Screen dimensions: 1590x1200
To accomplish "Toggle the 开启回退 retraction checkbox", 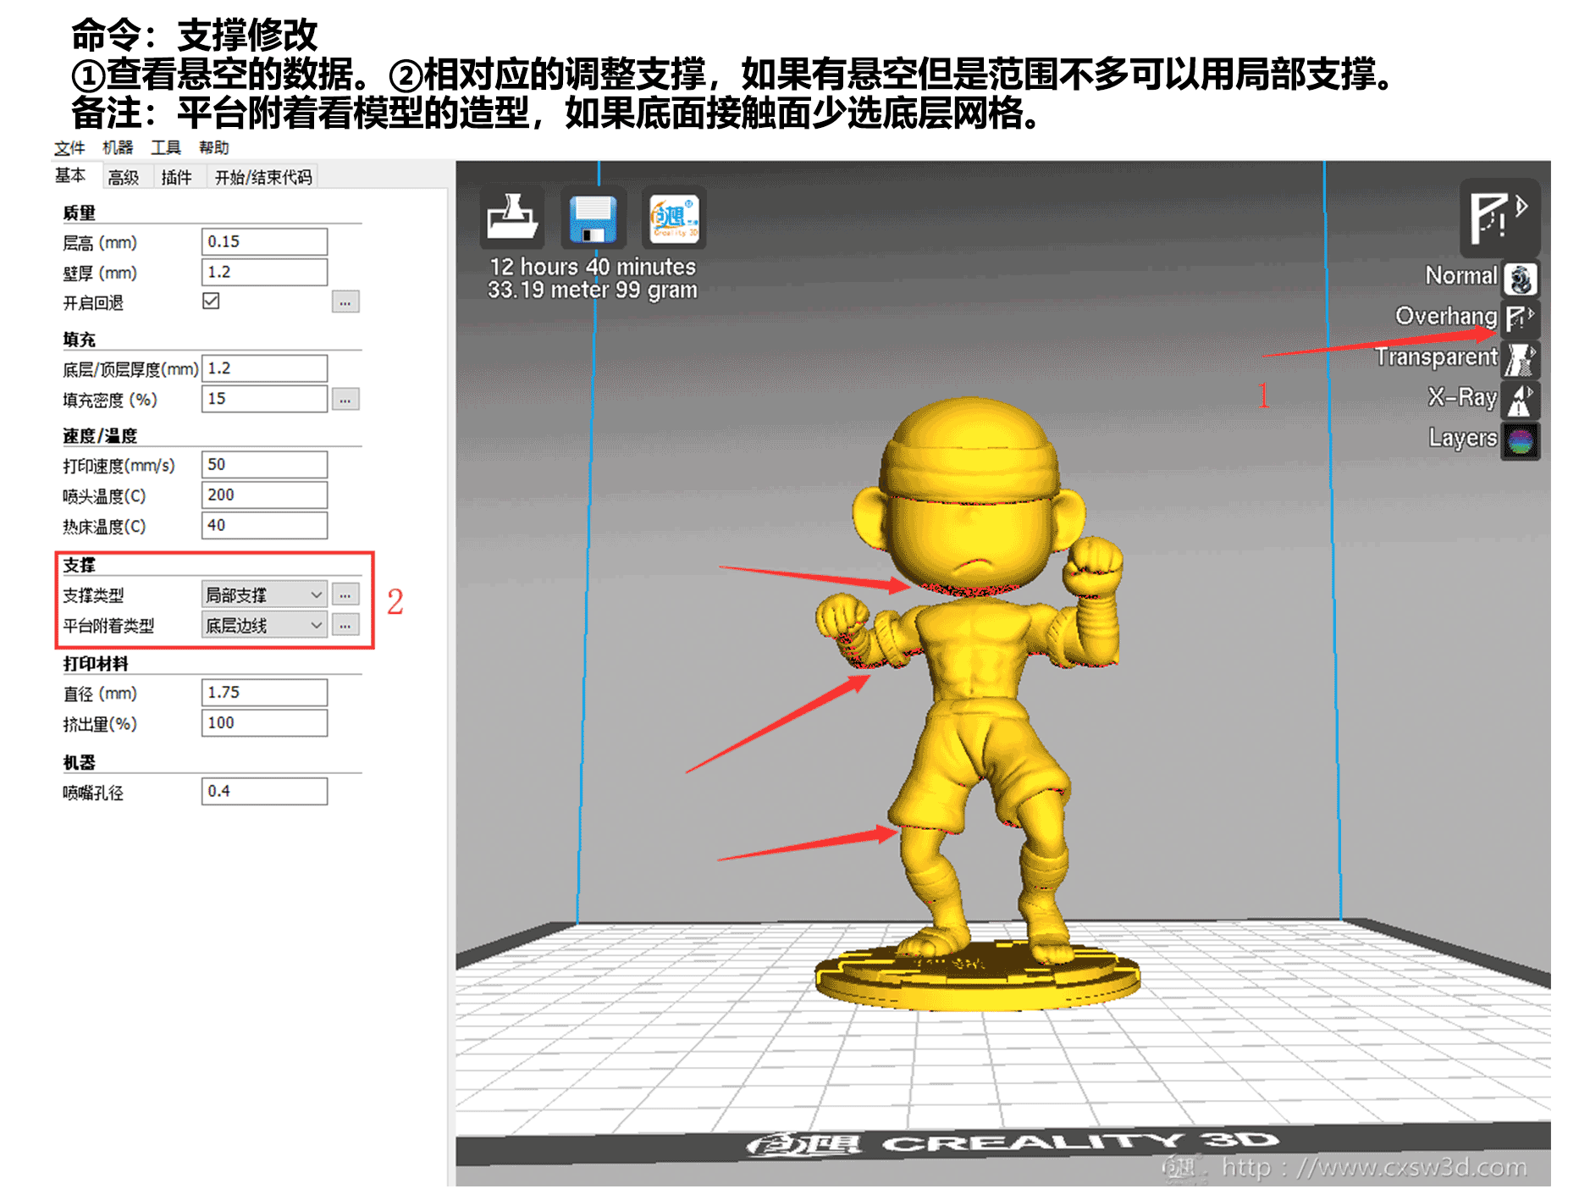I will (211, 301).
